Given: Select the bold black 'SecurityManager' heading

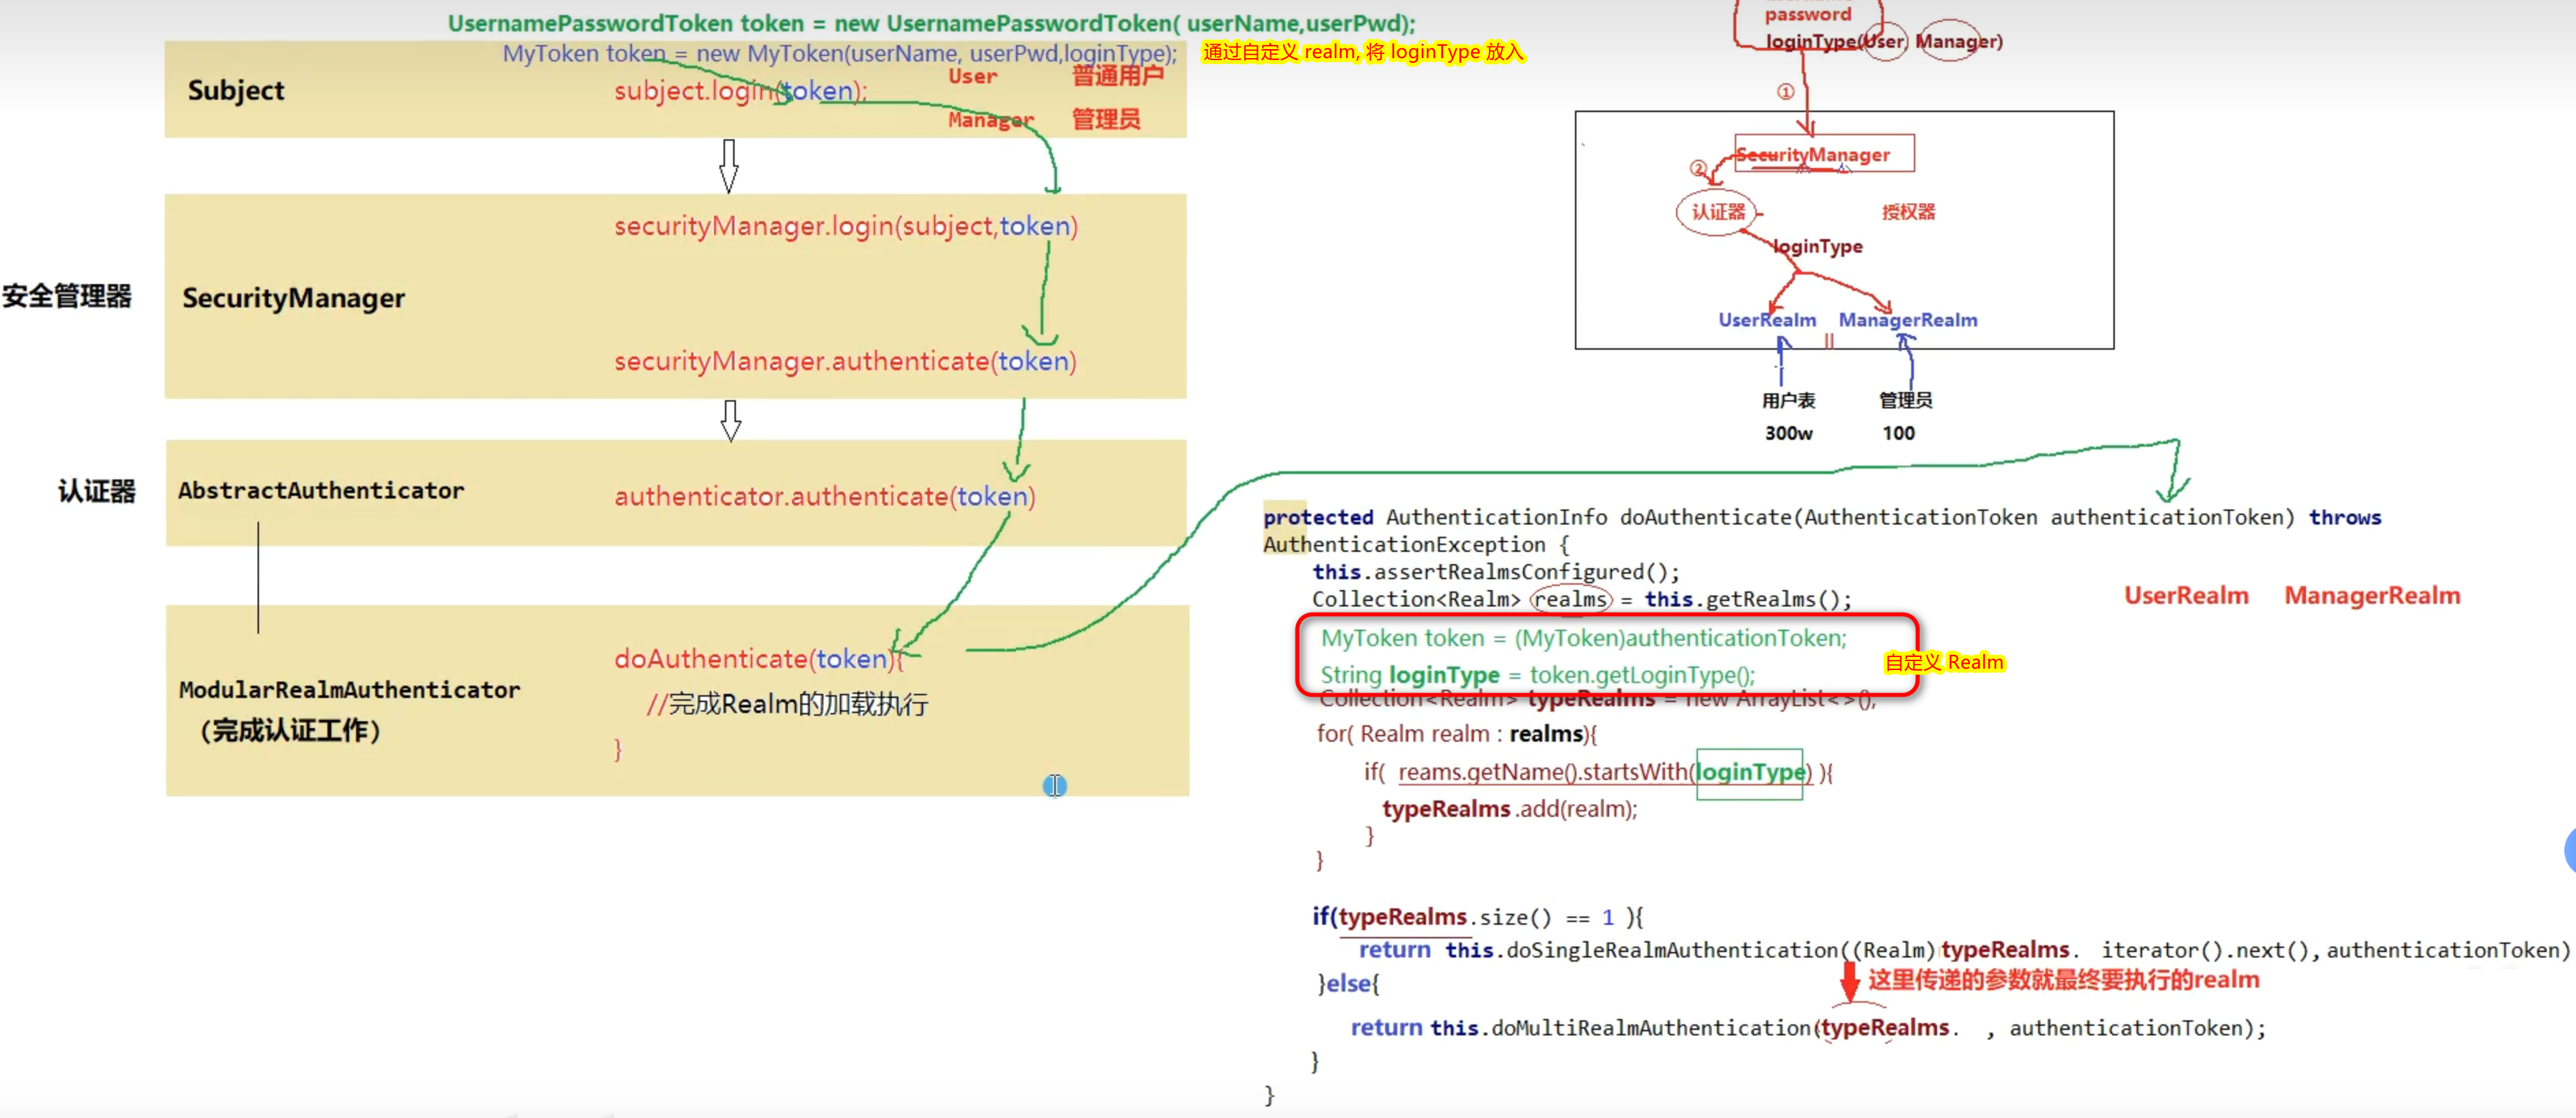Looking at the screenshot, I should 293,298.
